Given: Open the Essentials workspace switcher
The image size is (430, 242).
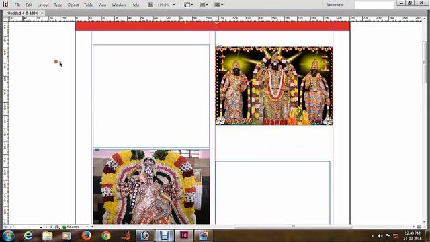Looking at the screenshot, I should (x=337, y=5).
